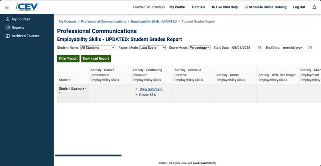Click Activity - Continuing Education column header
Screen dimensions: 321x166
click(152, 75)
